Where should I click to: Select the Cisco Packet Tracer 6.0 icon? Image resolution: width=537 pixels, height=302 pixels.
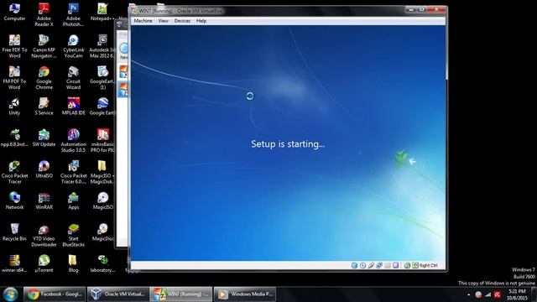[73, 172]
